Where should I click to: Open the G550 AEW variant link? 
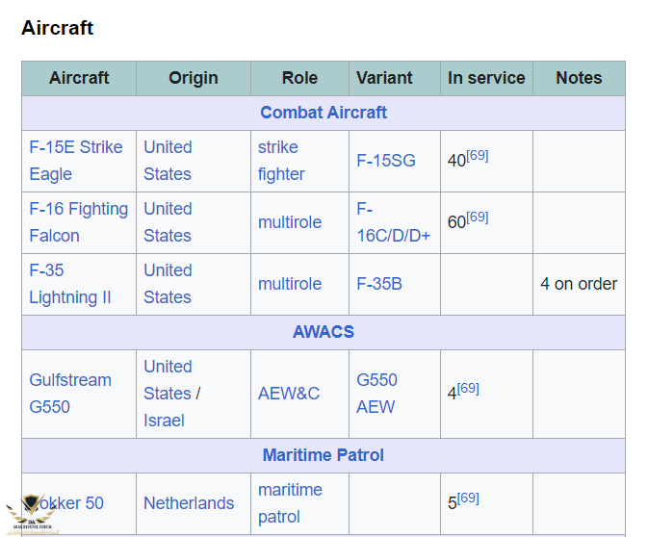[x=376, y=394]
